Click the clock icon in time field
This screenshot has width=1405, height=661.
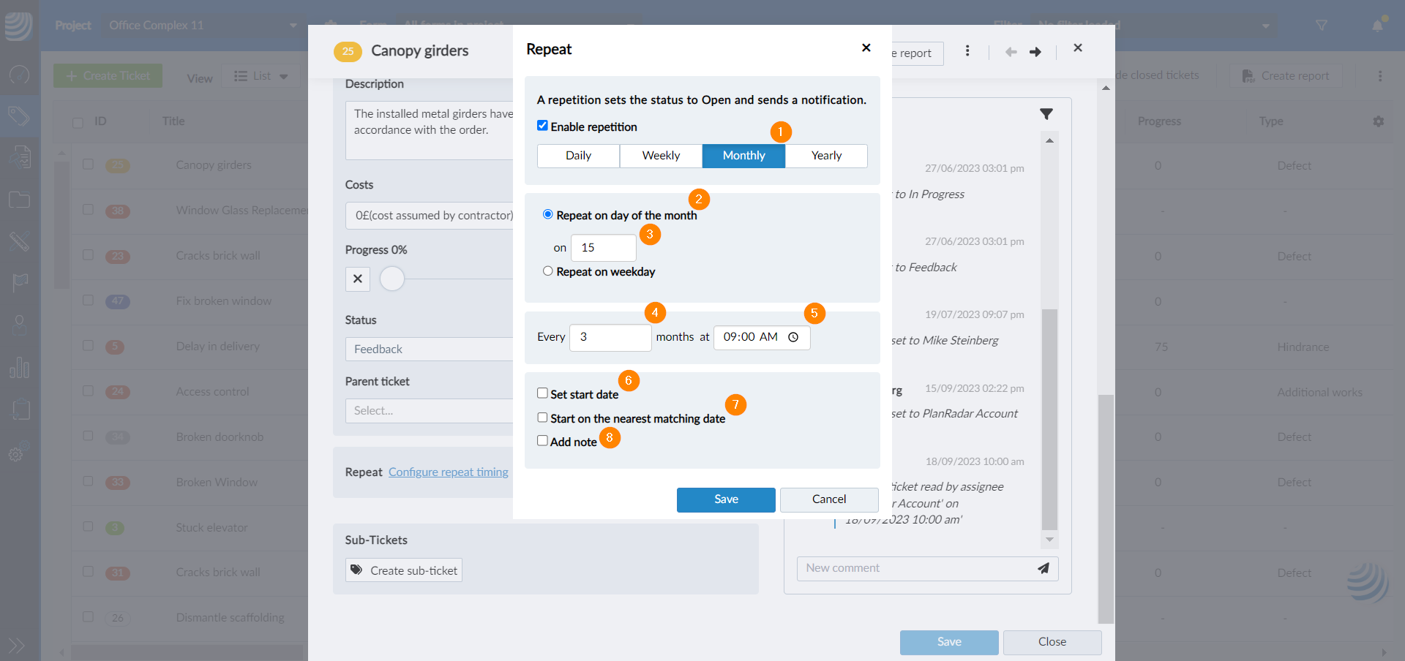coord(793,337)
